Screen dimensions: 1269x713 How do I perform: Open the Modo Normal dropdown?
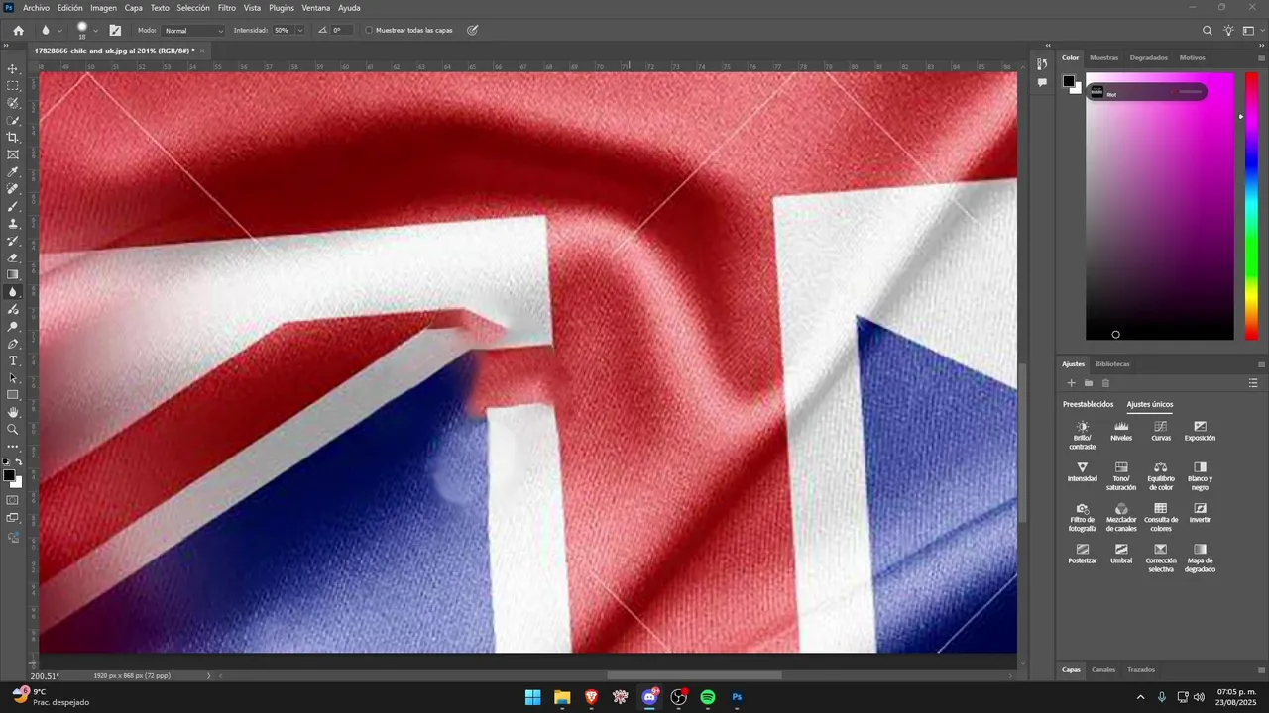pos(193,31)
